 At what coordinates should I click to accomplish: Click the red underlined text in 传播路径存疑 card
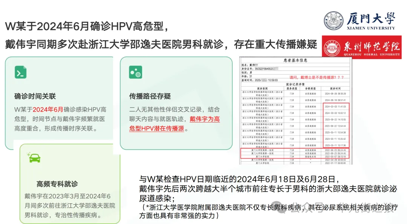pyautogui.click(x=174, y=124)
